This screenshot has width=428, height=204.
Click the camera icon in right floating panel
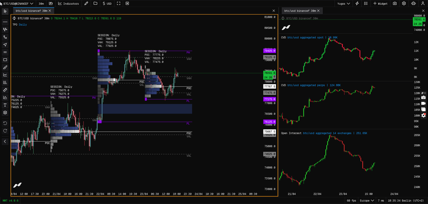point(423,97)
